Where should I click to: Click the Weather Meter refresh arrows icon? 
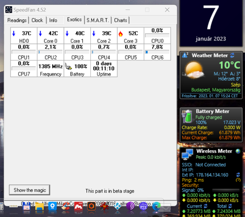[232, 55]
